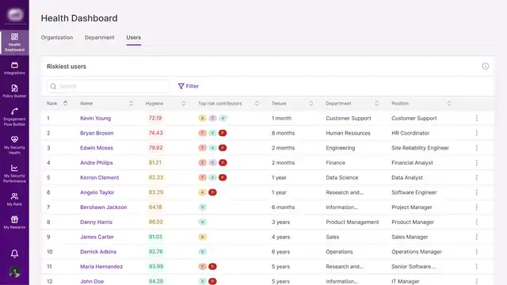Click the red P risk badge for Edwin Moses
Viewport: 507px width, 285px height.
click(223, 148)
